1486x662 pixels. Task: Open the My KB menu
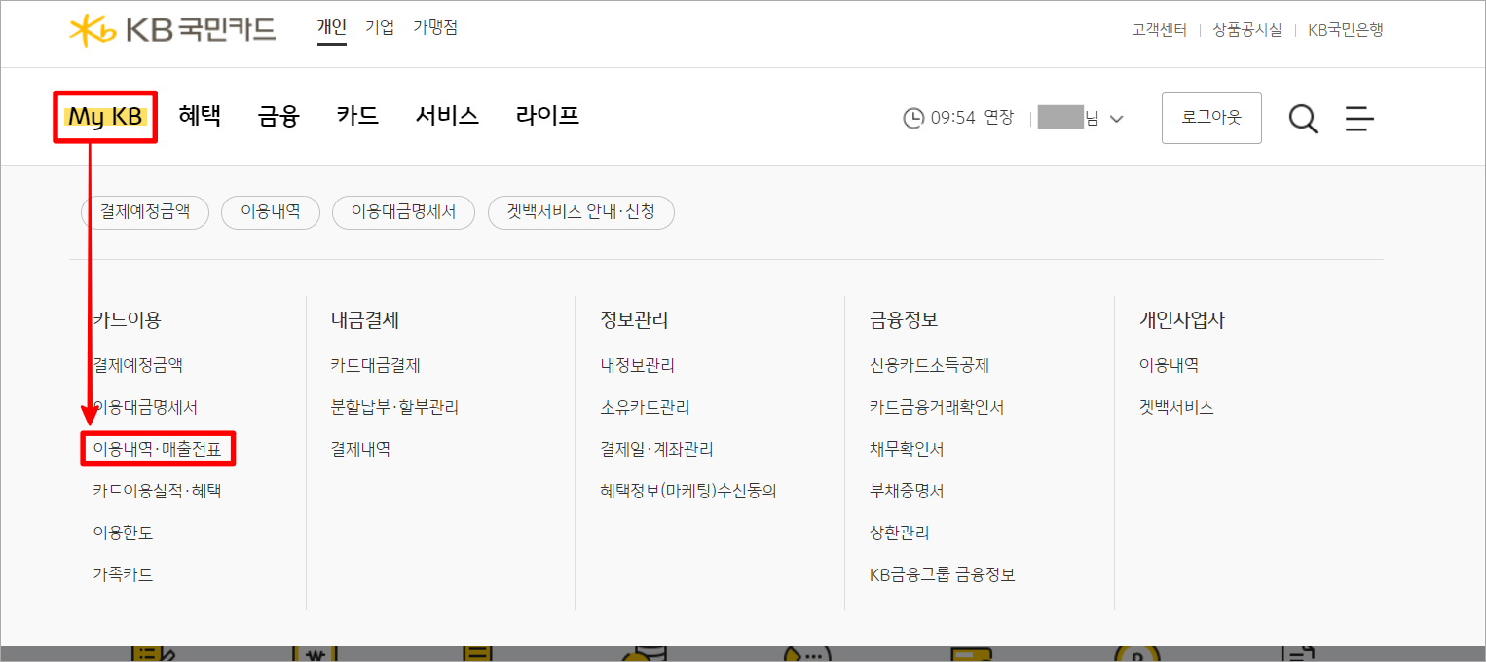pyautogui.click(x=105, y=115)
